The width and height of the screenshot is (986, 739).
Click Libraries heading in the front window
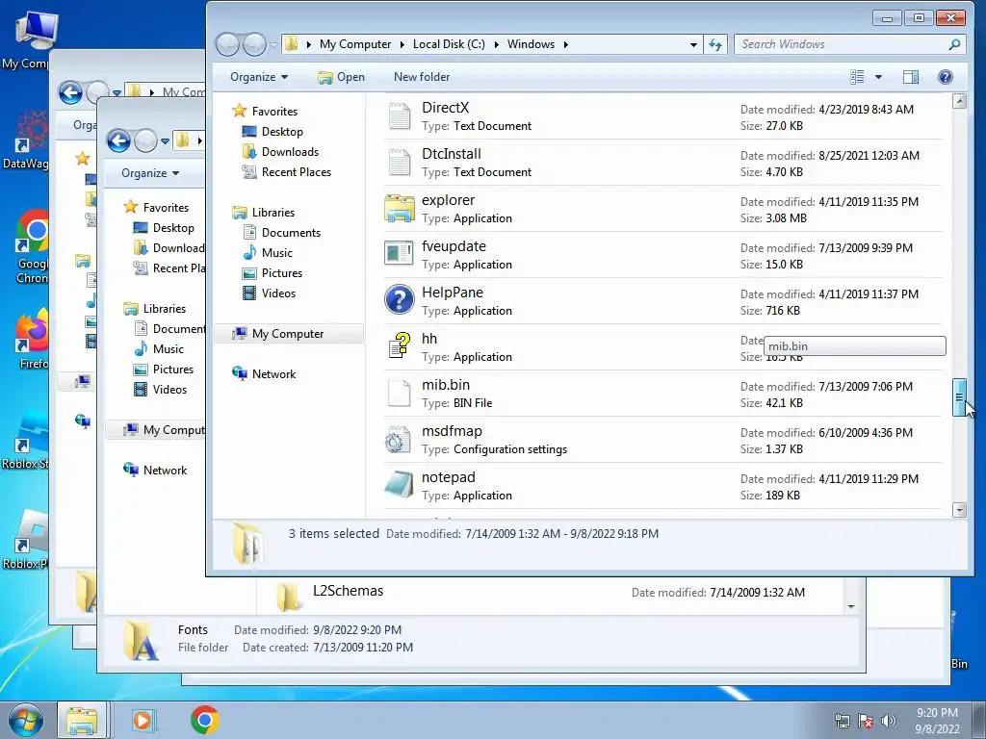272,213
